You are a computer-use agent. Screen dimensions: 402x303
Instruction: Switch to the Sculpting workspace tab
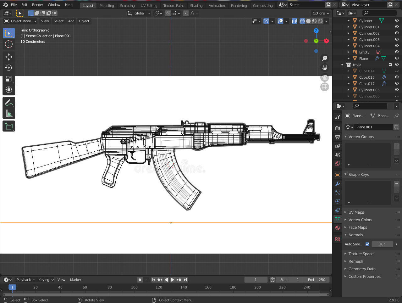127,6
